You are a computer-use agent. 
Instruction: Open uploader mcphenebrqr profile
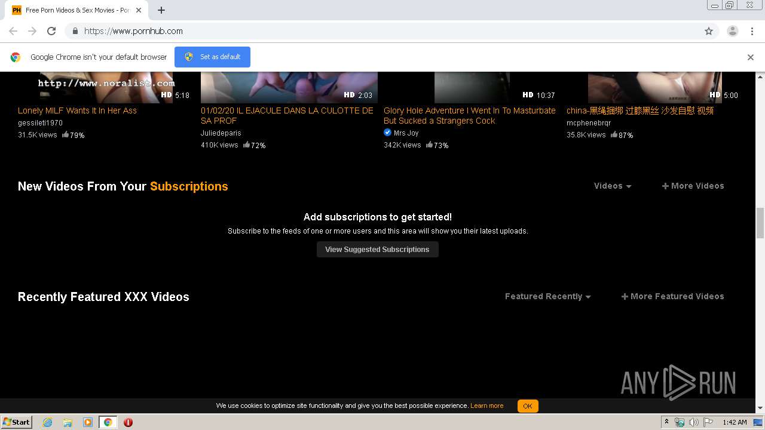(x=589, y=123)
